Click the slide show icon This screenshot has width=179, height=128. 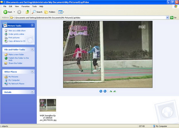[x=6, y=31]
